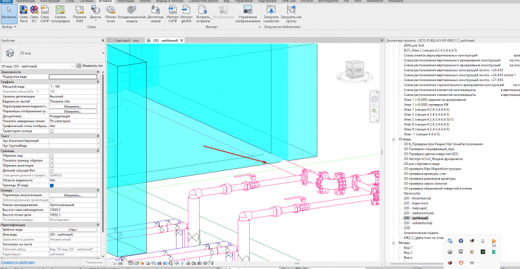Select 3D проверка арматуры стен view
520x269 pixels.
pyautogui.click(x=425, y=174)
